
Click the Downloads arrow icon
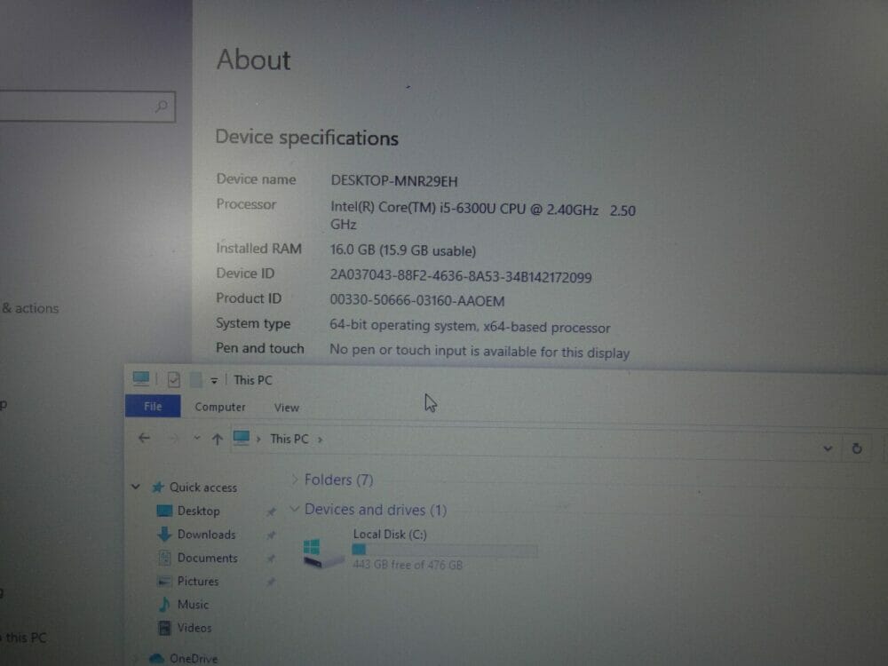(164, 534)
